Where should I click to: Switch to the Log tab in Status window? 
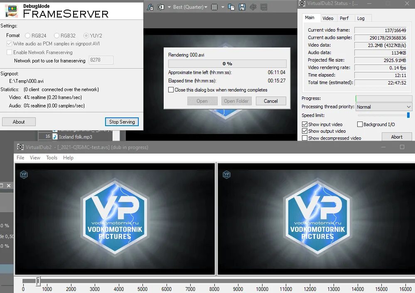pyautogui.click(x=361, y=18)
